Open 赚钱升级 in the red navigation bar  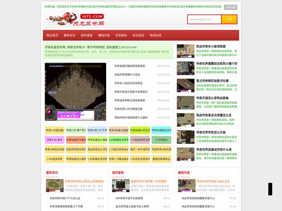104,35
